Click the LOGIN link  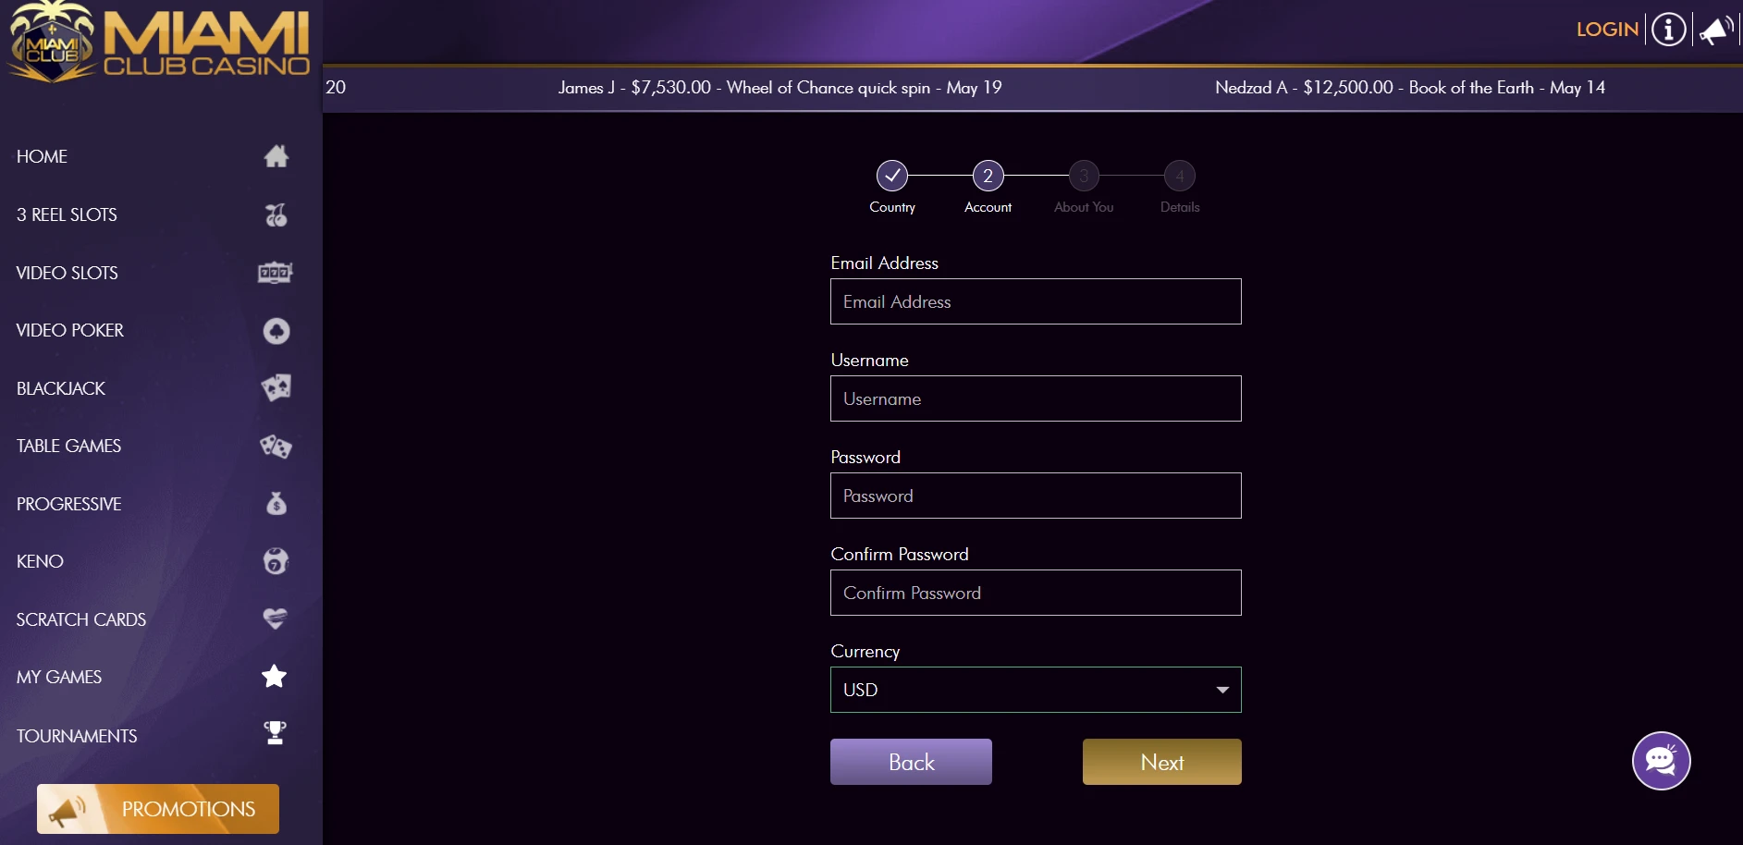click(1607, 30)
